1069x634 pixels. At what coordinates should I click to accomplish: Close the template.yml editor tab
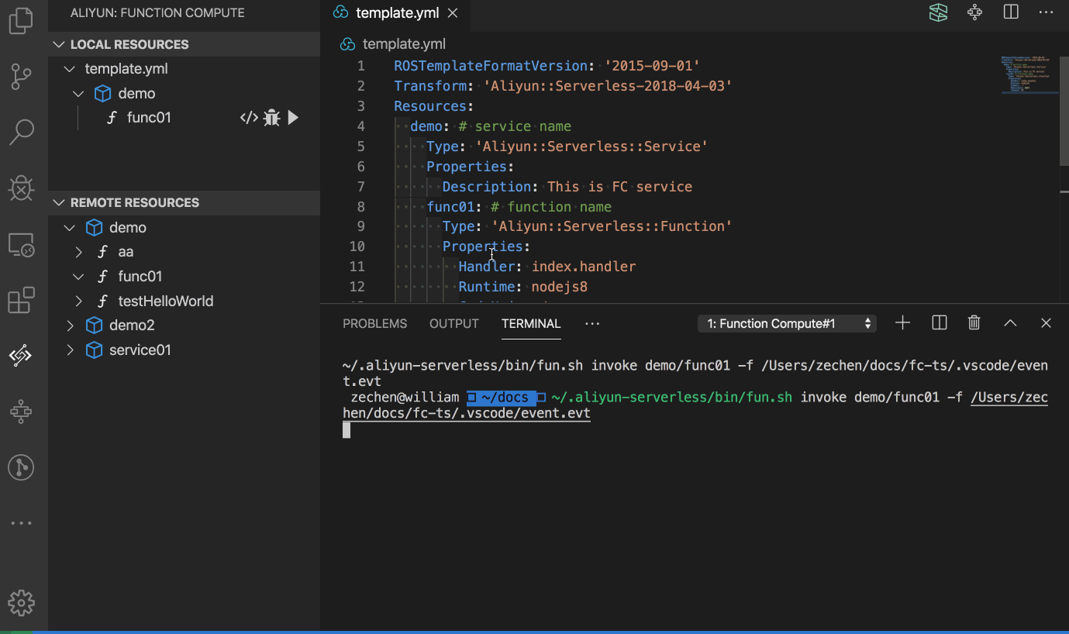(453, 13)
